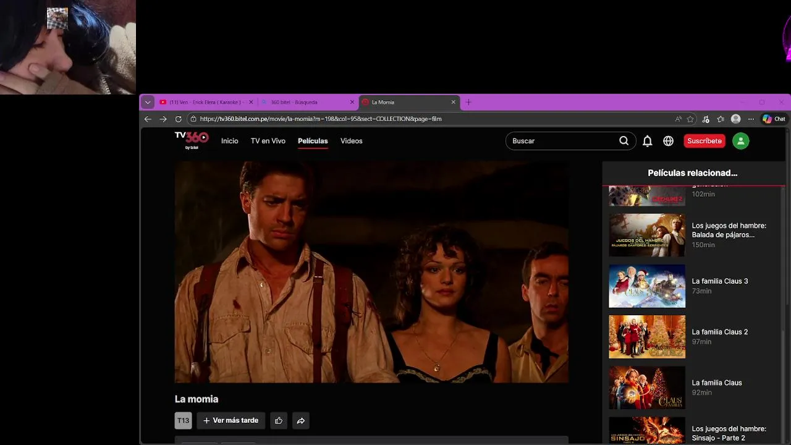Open La familia Claus 3 thumbnail
This screenshot has width=791, height=445.
coord(647,286)
